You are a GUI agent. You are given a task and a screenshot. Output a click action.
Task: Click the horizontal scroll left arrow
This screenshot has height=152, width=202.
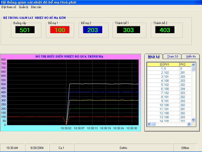coord(149,124)
